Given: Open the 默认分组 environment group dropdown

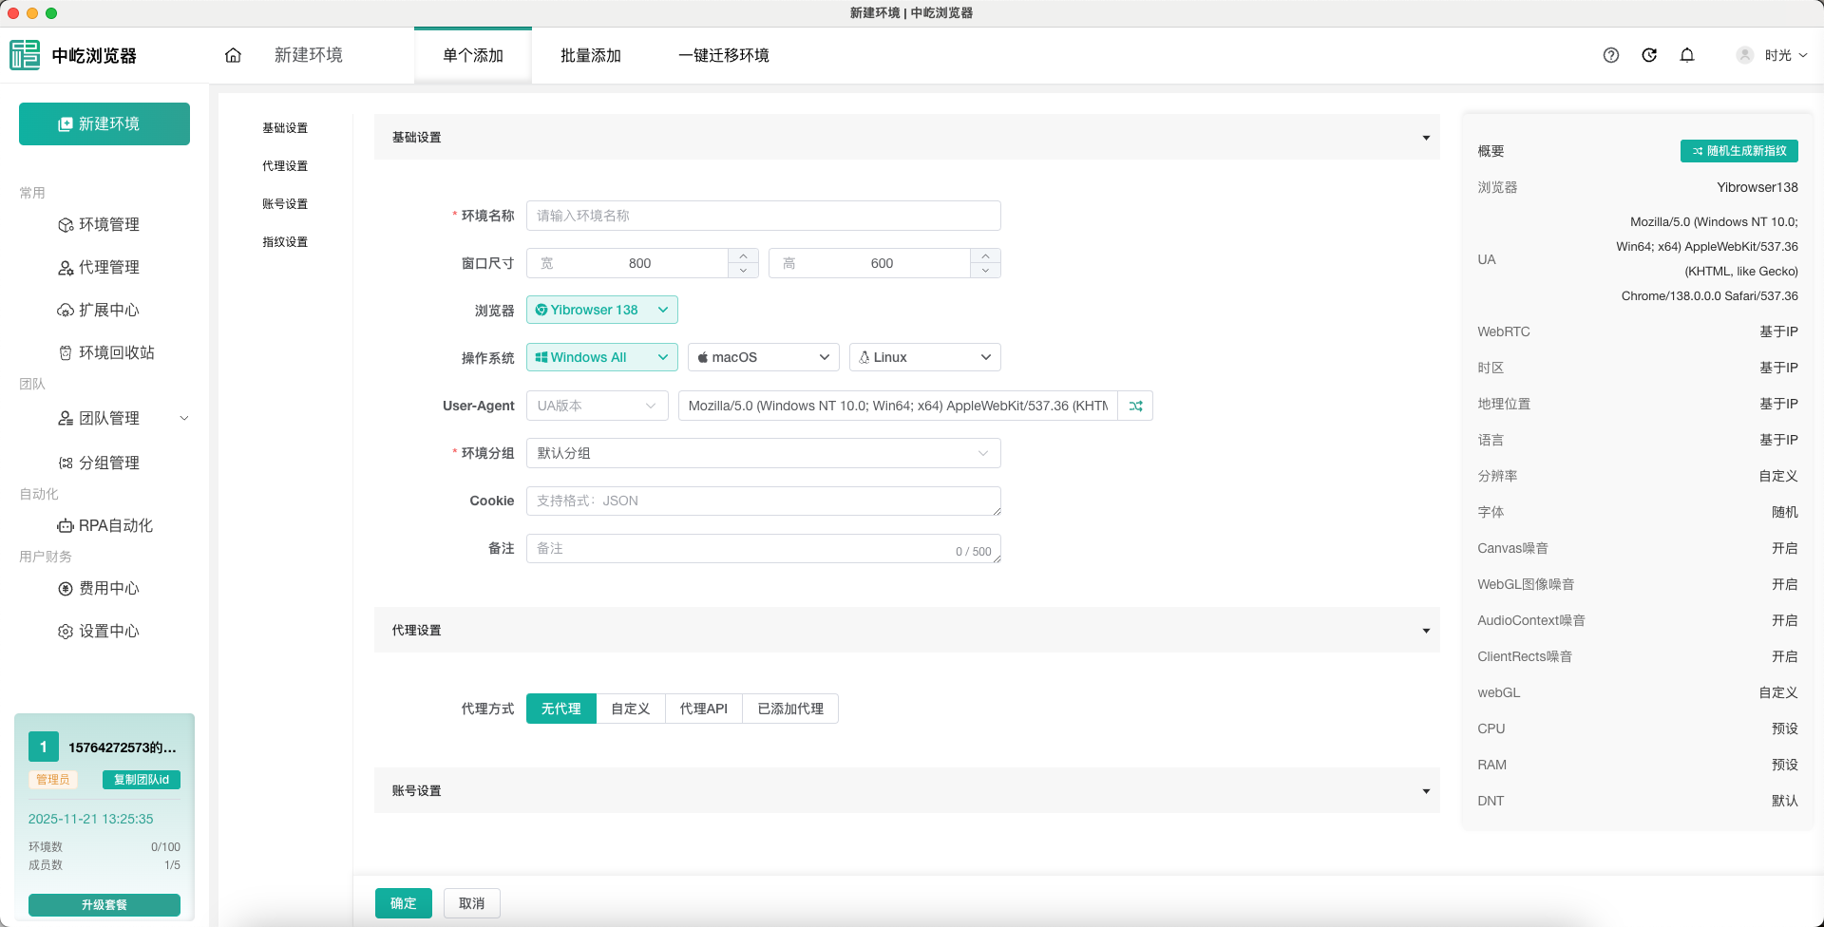Looking at the screenshot, I should pyautogui.click(x=763, y=453).
